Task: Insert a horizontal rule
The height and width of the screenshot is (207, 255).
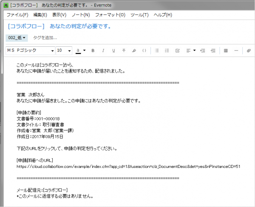Action: point(236,51)
